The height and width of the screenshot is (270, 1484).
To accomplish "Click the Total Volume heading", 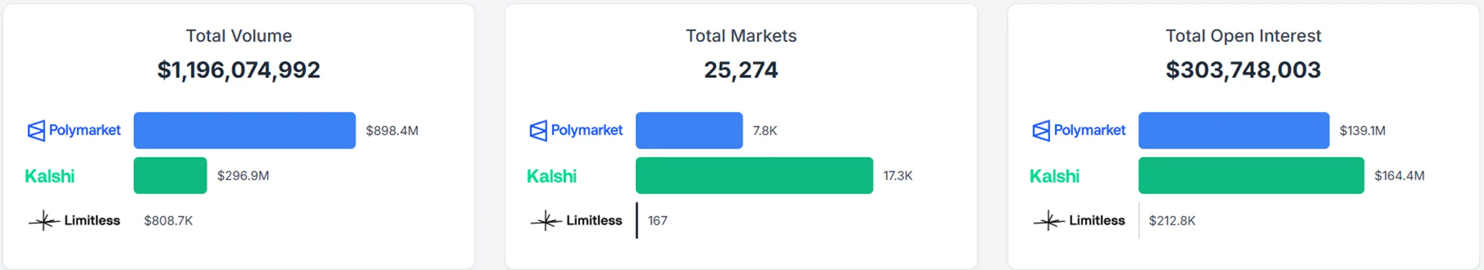I will pyautogui.click(x=239, y=36).
